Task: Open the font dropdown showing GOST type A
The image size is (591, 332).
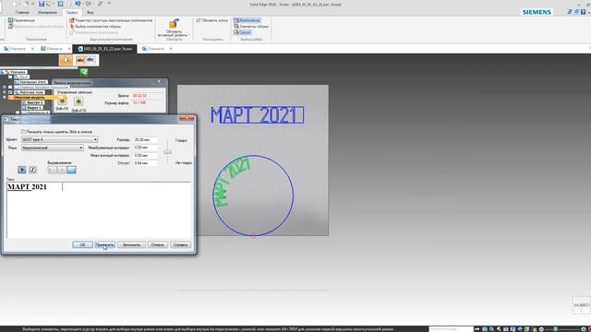Action: pyautogui.click(x=60, y=139)
